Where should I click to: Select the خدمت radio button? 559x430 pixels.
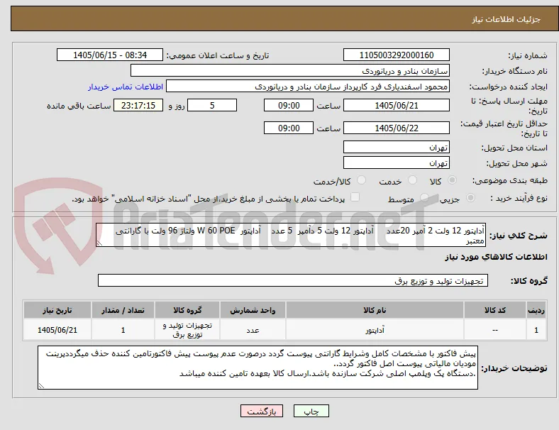point(412,180)
